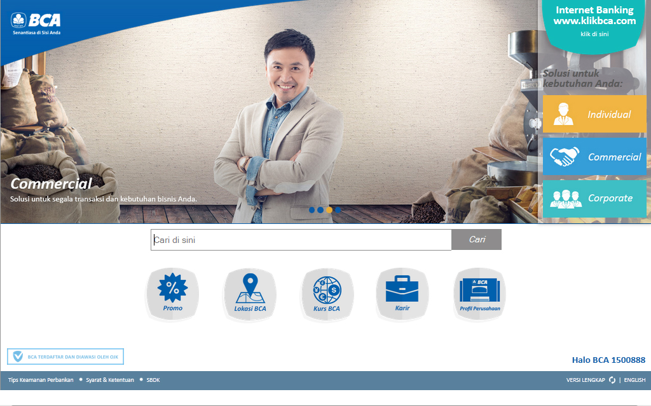This screenshot has height=406, width=651.
Task: Click the BCA logo
Action: click(36, 23)
